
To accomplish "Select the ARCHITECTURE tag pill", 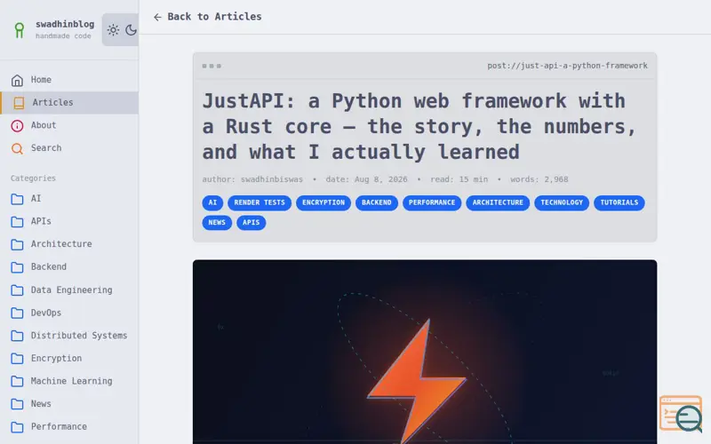I will pyautogui.click(x=498, y=202).
